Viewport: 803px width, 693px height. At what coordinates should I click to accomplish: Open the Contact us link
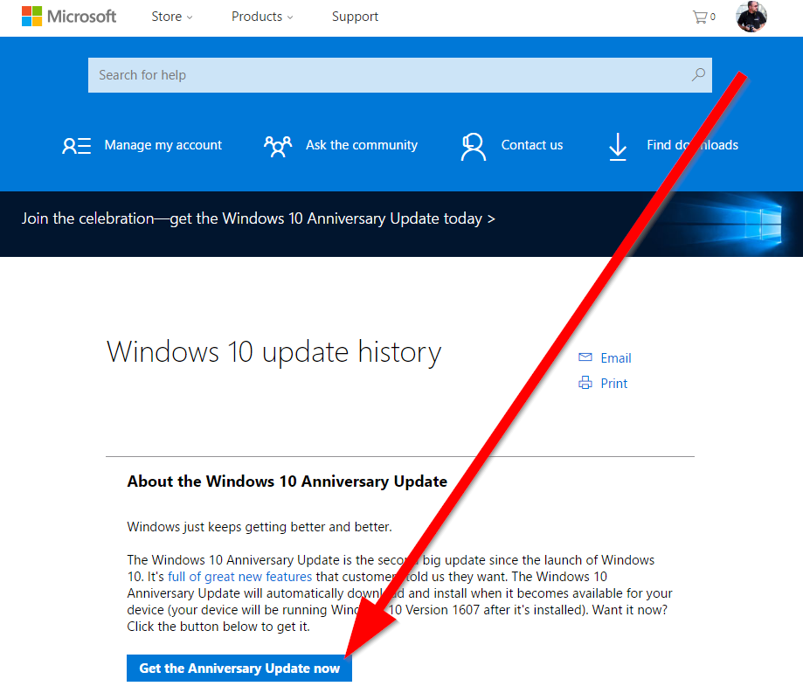click(x=531, y=145)
